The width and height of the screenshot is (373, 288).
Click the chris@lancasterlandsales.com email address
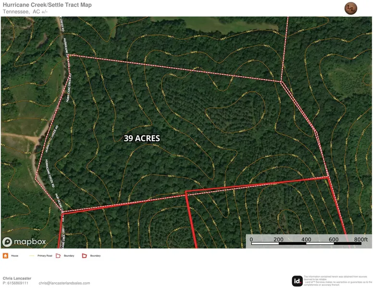click(x=64, y=283)
